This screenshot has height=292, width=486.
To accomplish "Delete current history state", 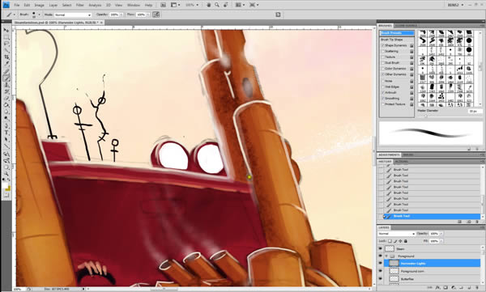I will [x=477, y=222].
